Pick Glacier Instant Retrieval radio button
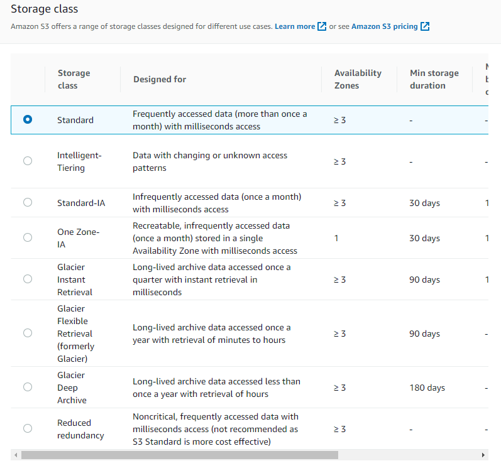The width and height of the screenshot is (501, 461). click(28, 279)
